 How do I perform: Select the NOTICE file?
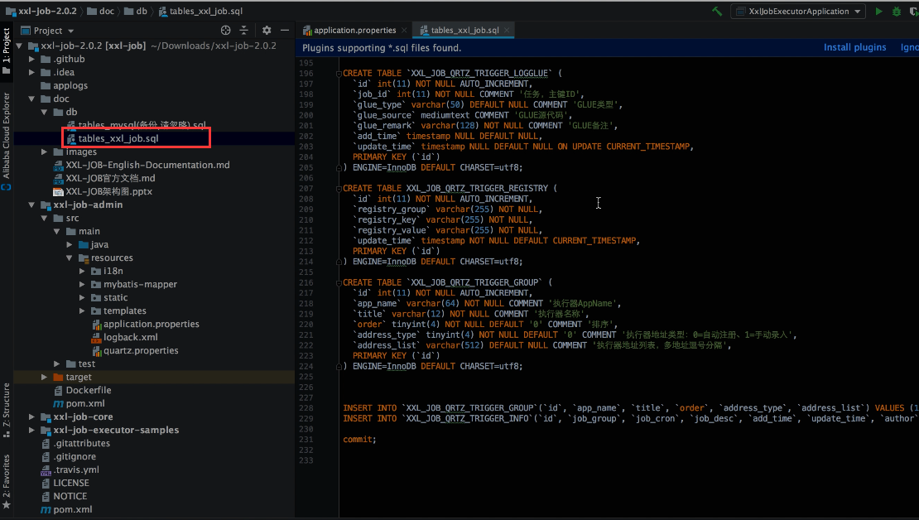(70, 497)
